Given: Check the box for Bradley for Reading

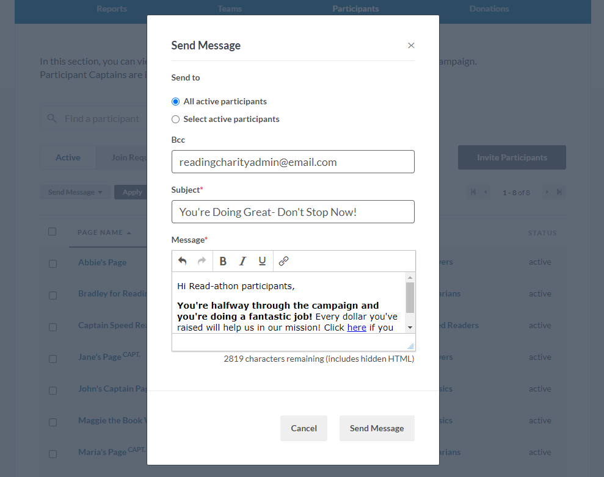Looking at the screenshot, I should (53, 295).
